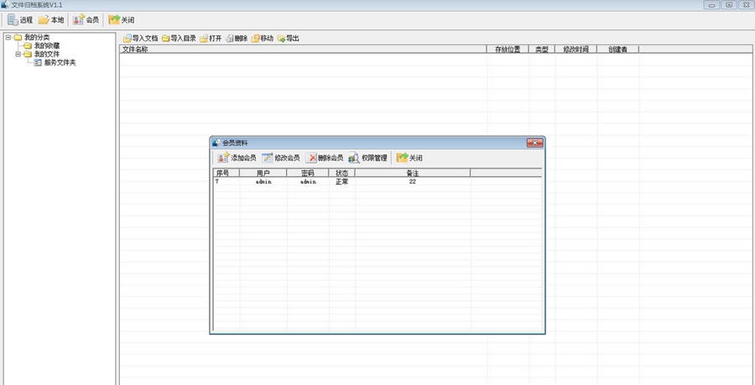755x385 pixels.
Task: Collapse the 我的文件 tree node
Action: tap(18, 54)
